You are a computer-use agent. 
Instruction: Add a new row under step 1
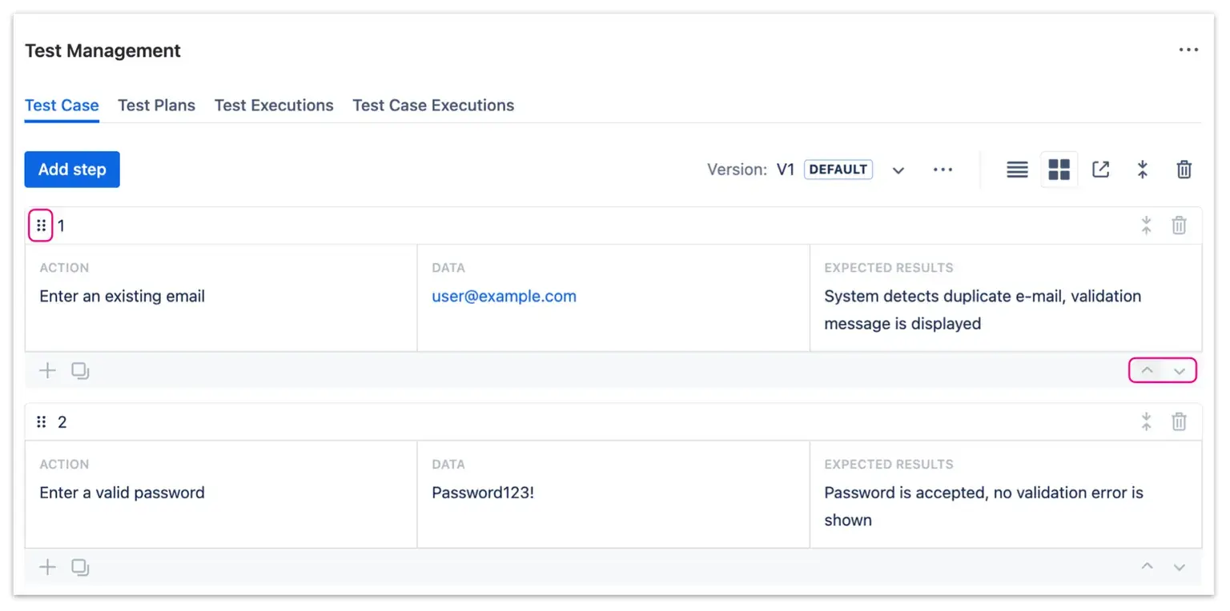point(47,370)
